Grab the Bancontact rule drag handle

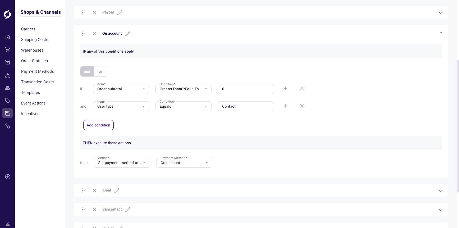click(x=83, y=209)
